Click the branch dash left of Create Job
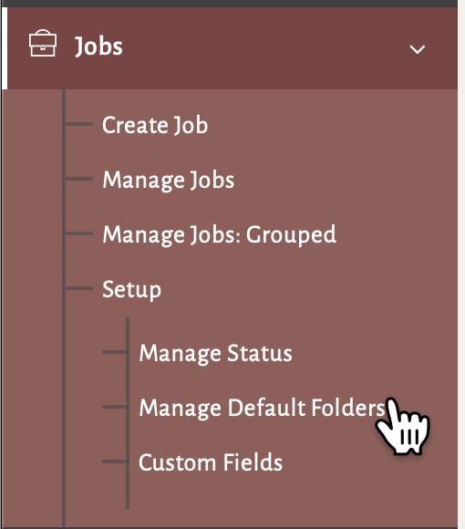This screenshot has width=465, height=529. click(79, 124)
